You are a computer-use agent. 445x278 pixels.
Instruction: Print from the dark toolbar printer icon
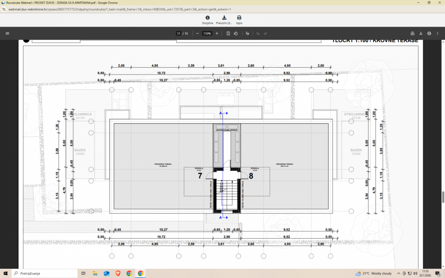tap(429, 33)
